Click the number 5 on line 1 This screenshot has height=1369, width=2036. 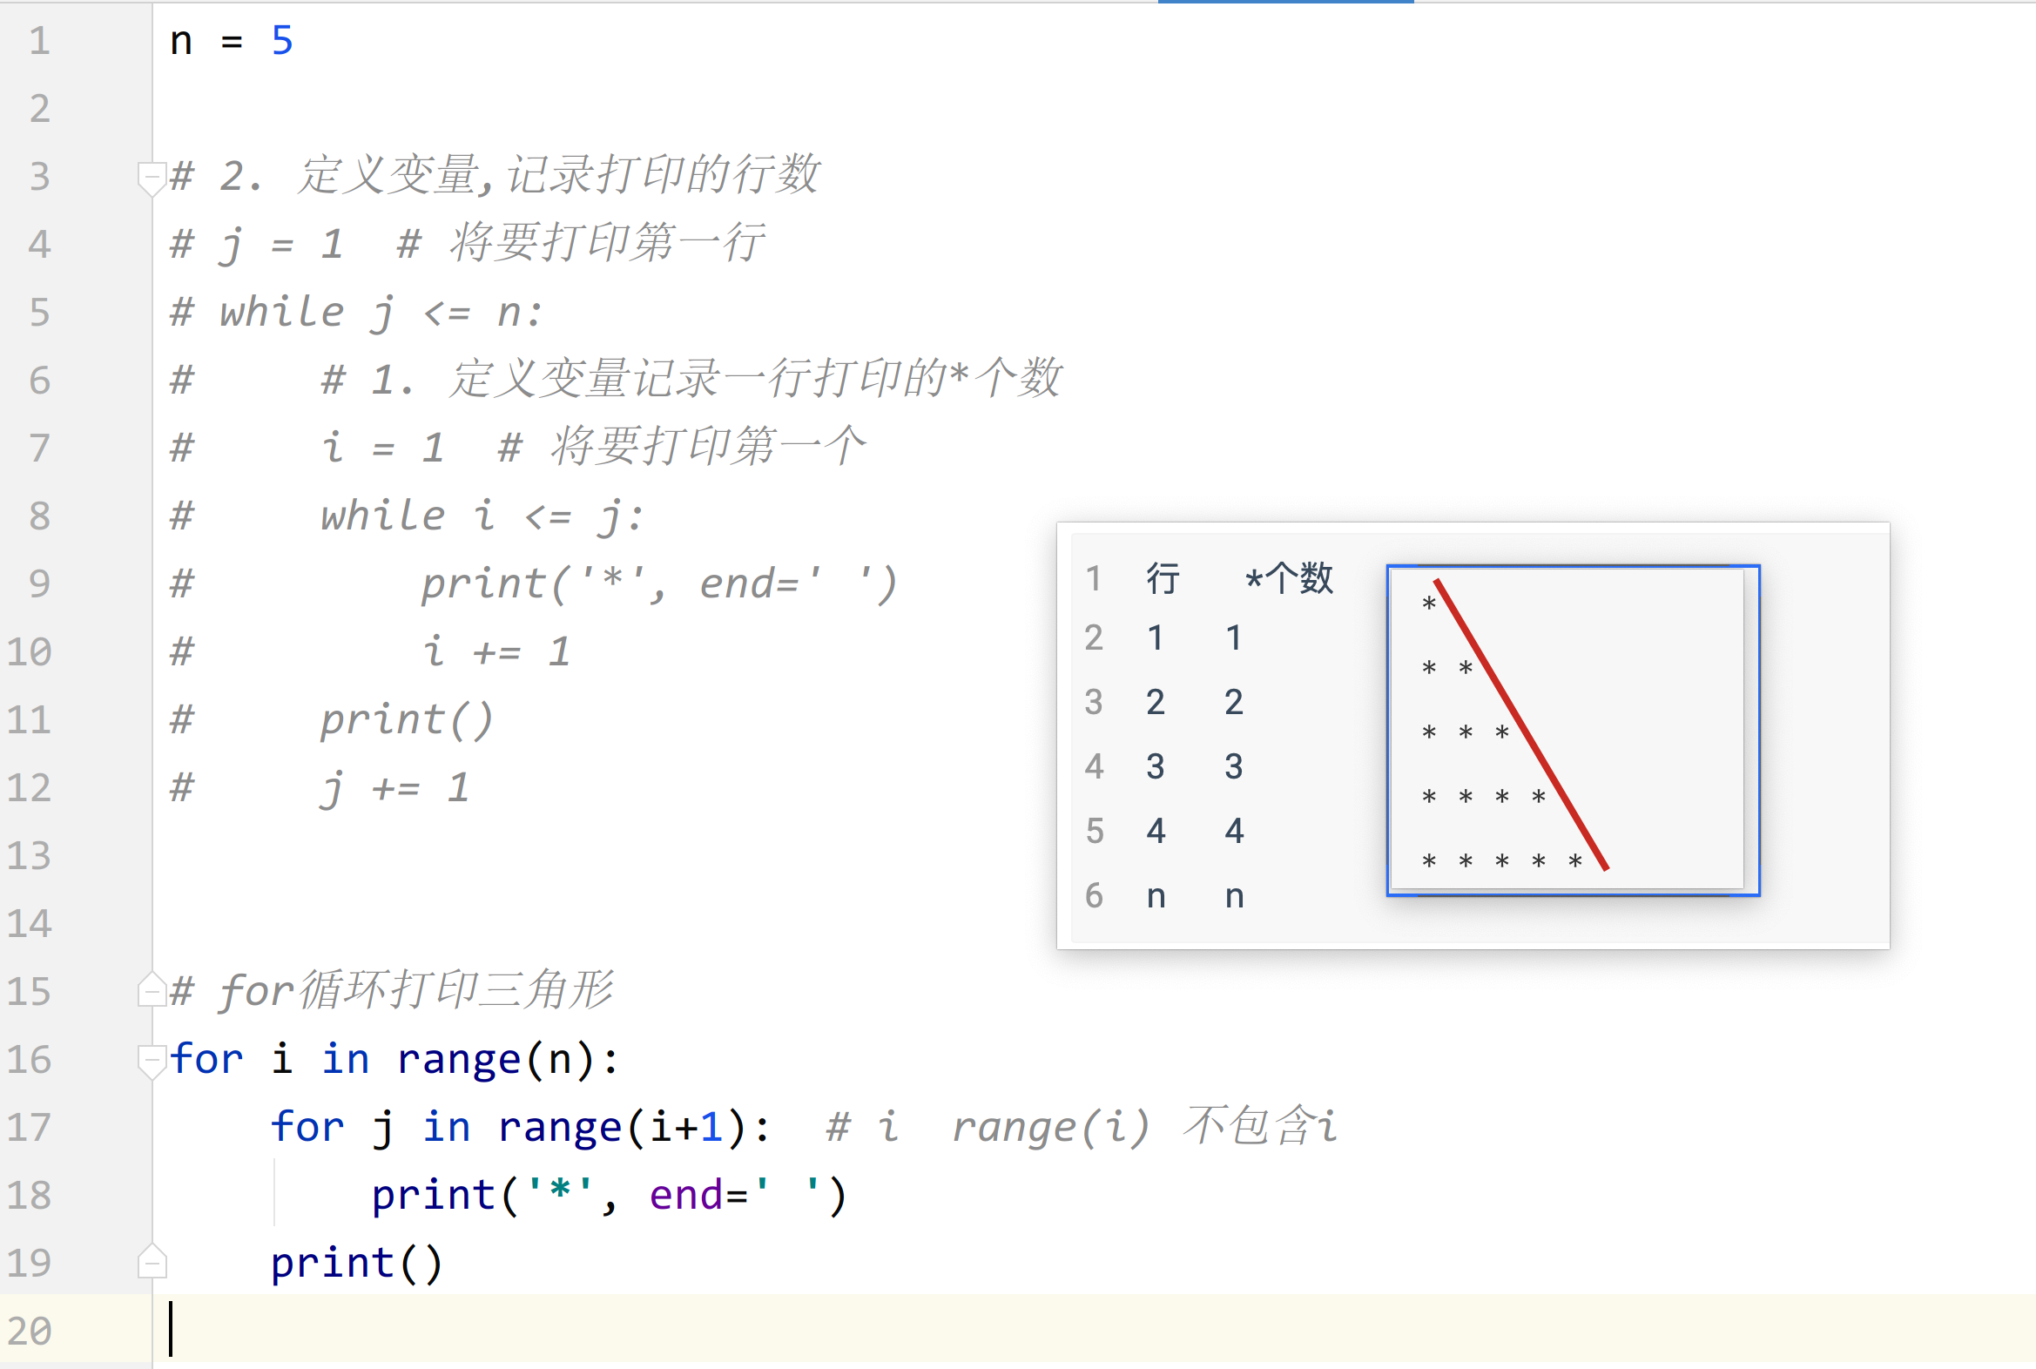click(x=282, y=41)
